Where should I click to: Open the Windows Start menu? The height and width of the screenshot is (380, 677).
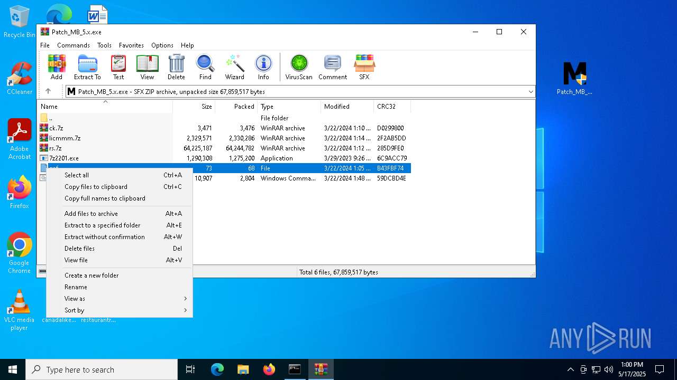[x=13, y=369]
